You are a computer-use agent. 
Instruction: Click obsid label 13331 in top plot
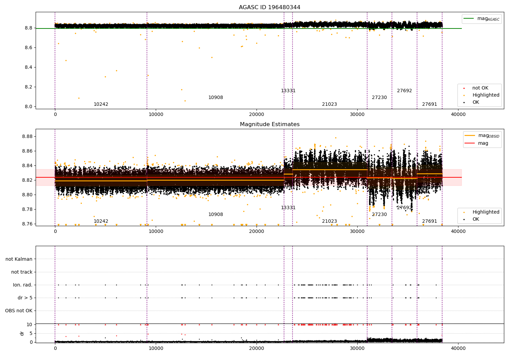point(288,91)
